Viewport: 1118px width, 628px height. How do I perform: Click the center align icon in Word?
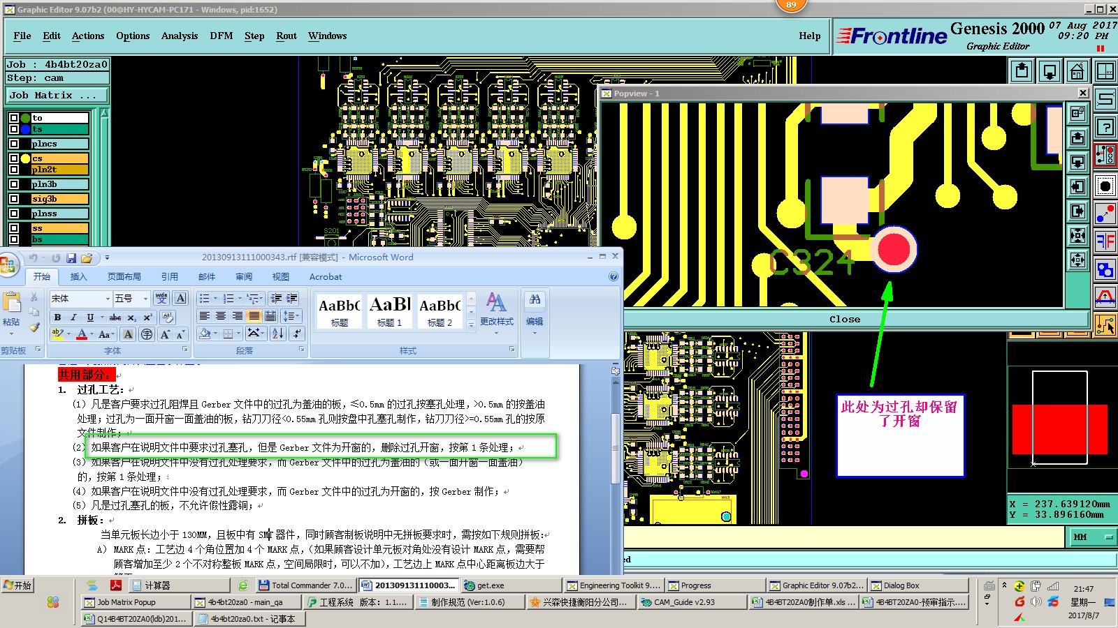coord(221,316)
